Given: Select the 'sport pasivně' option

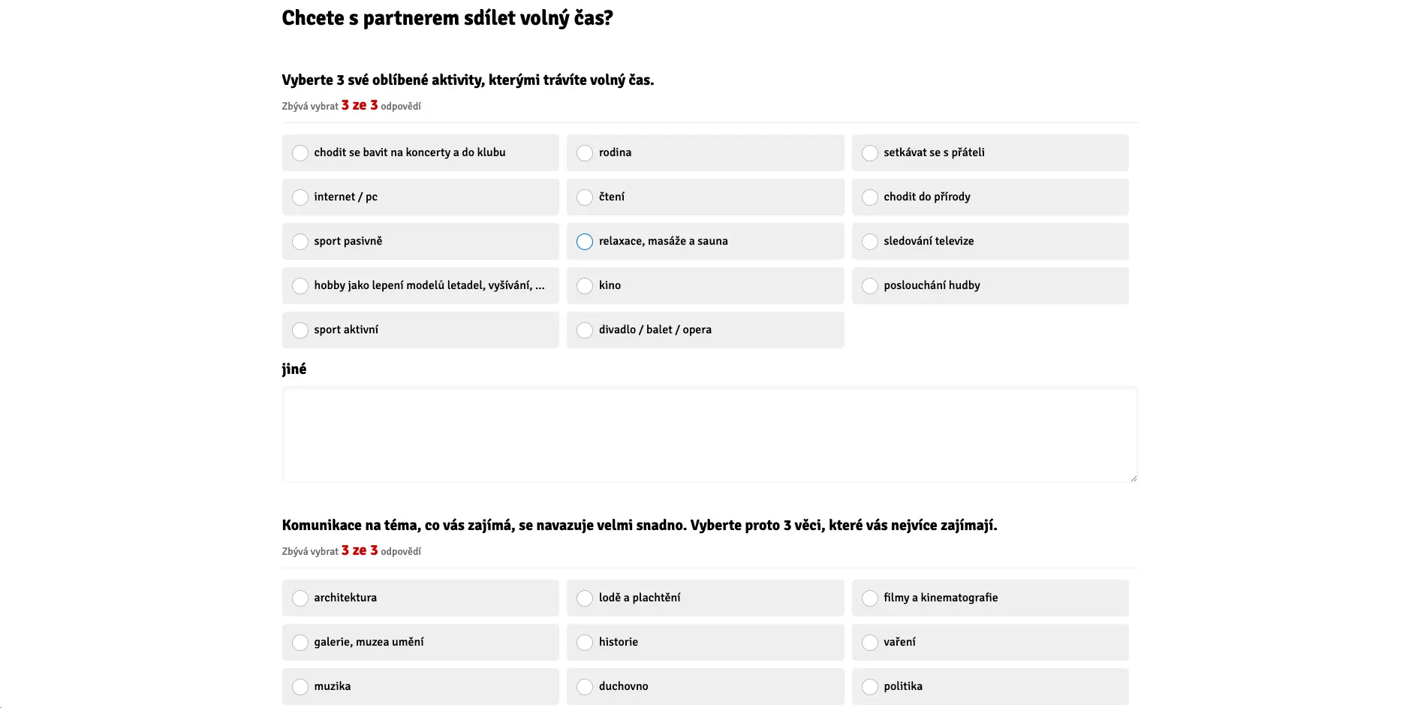Looking at the screenshot, I should pyautogui.click(x=420, y=241).
